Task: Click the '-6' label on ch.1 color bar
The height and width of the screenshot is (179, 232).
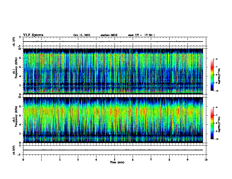Action: click(x=216, y=59)
